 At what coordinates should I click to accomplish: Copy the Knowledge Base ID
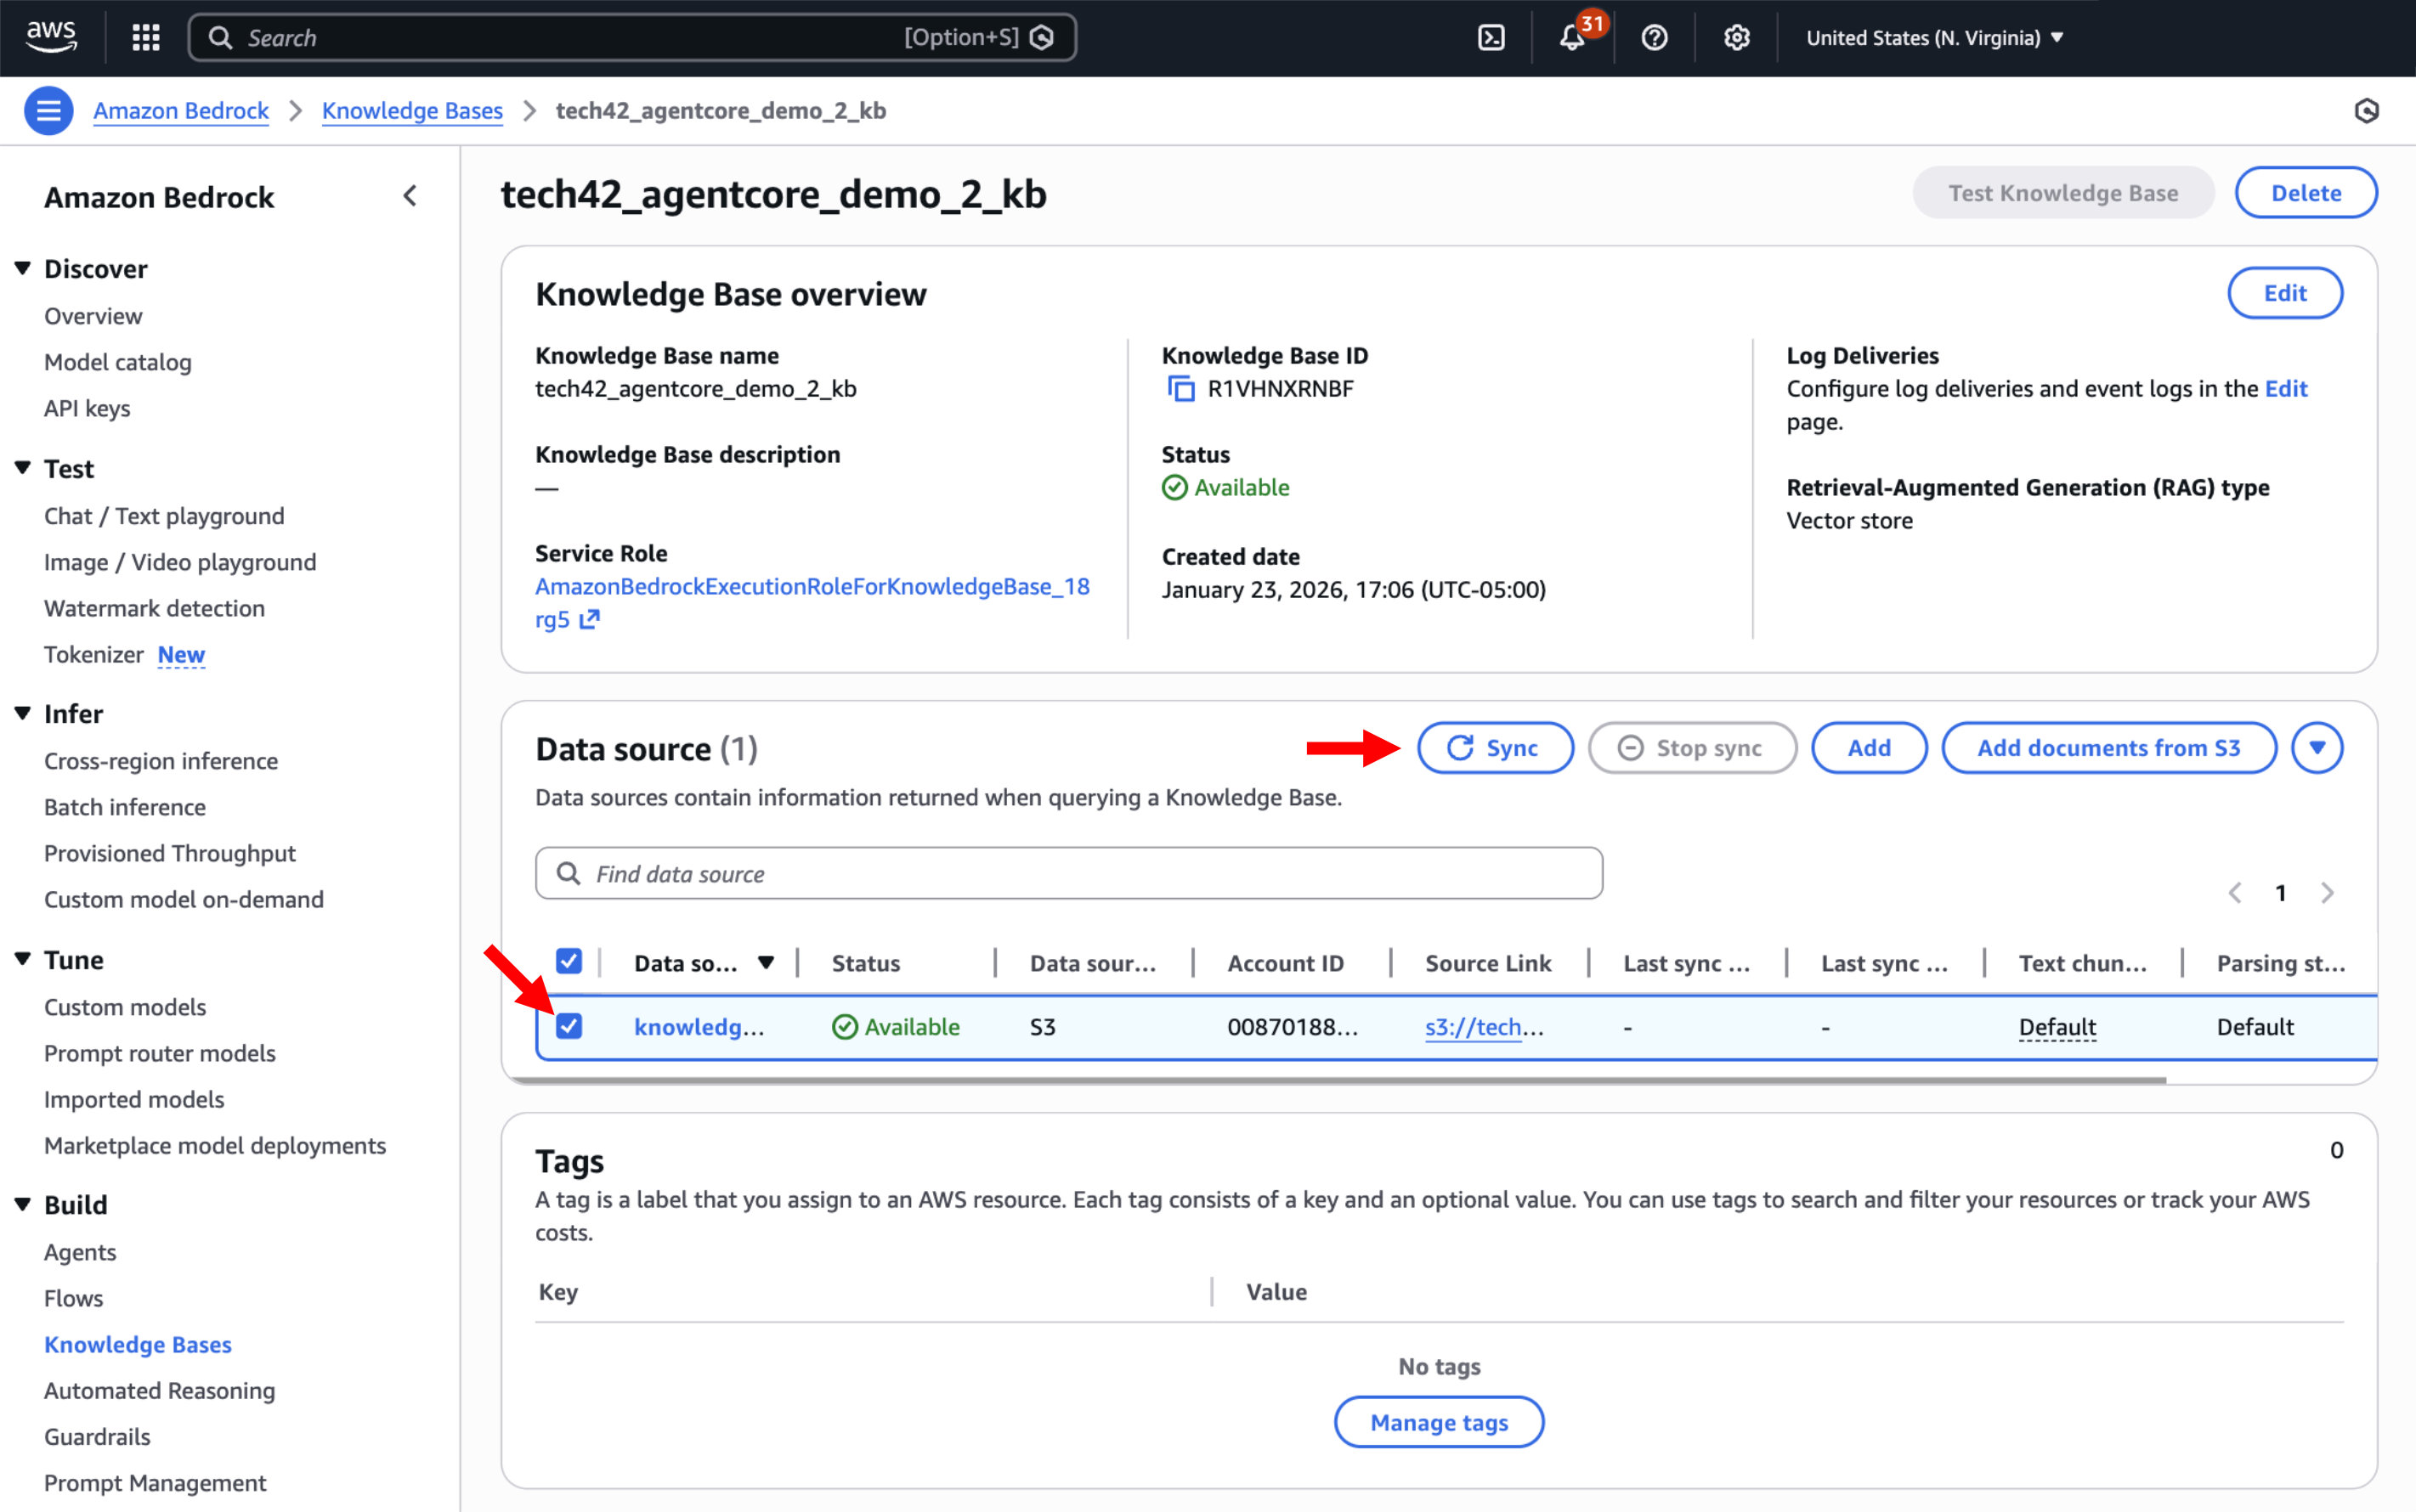coord(1181,389)
